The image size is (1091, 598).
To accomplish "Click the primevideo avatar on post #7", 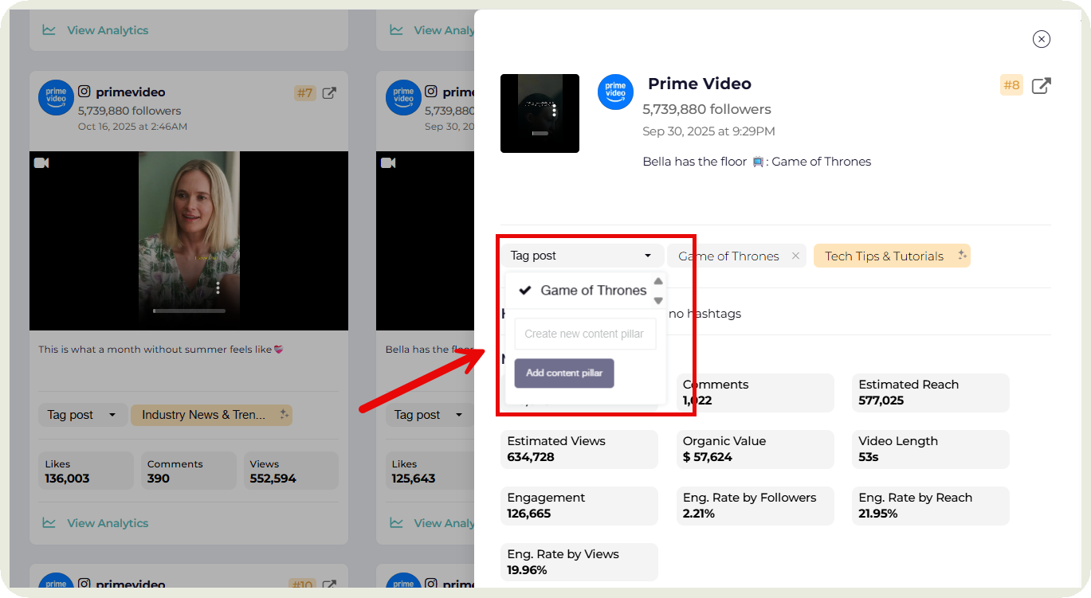I will click(56, 97).
